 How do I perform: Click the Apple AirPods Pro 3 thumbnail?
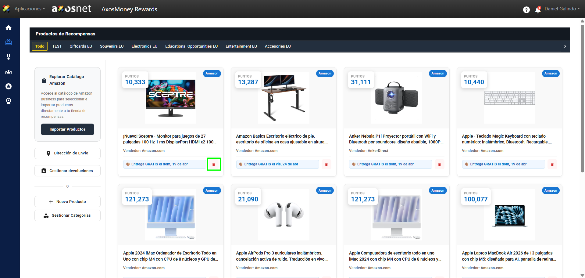click(284, 215)
